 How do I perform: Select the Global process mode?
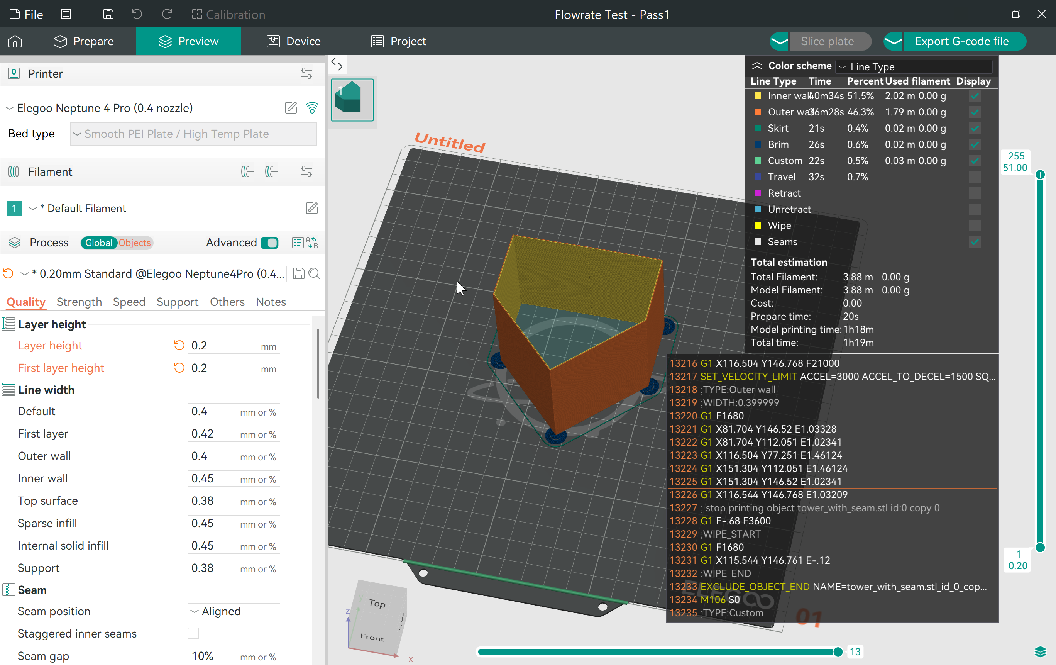coord(99,243)
